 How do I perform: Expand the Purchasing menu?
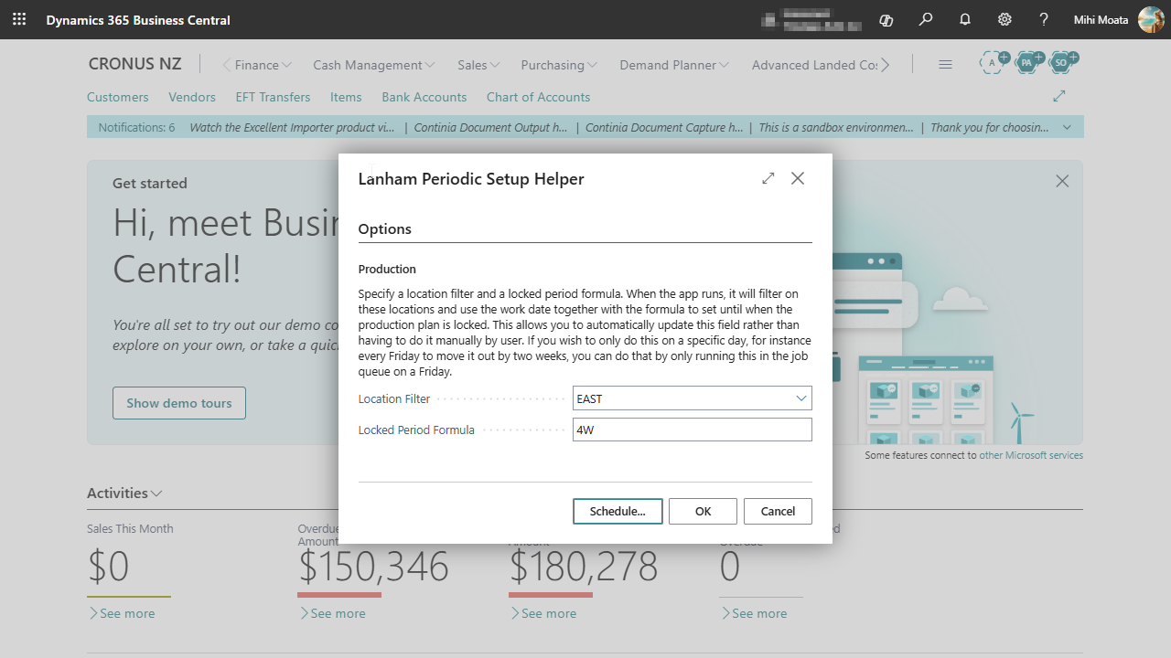pos(559,65)
